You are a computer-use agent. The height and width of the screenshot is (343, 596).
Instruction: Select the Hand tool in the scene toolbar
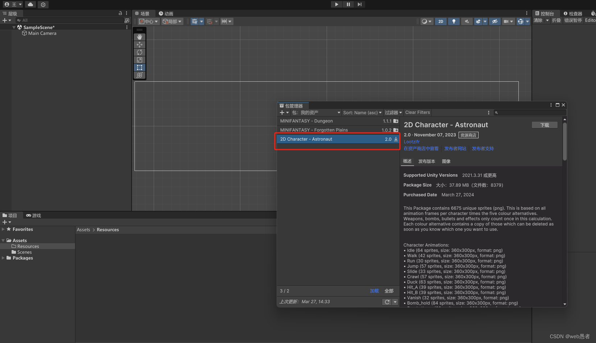[140, 36]
